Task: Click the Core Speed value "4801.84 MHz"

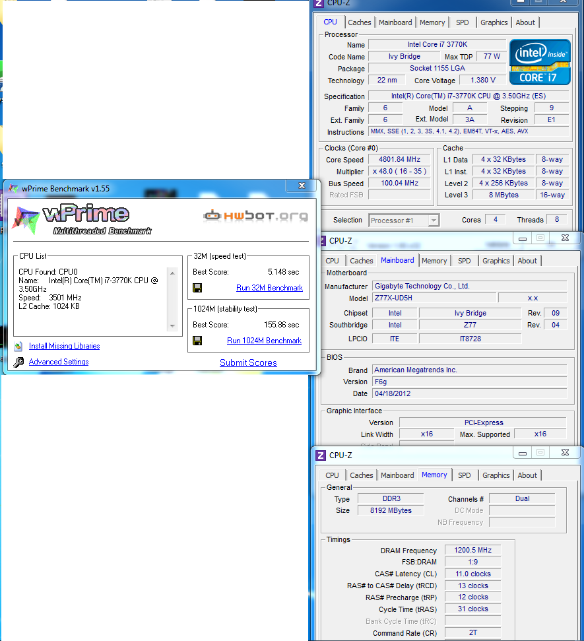Action: [x=399, y=160]
